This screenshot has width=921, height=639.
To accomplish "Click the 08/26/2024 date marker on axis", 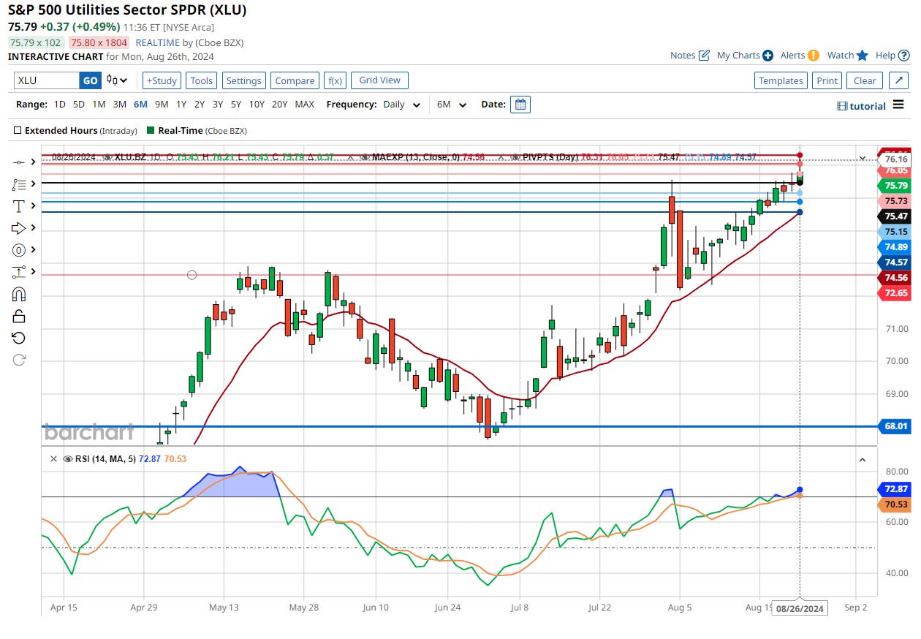I will (x=800, y=608).
